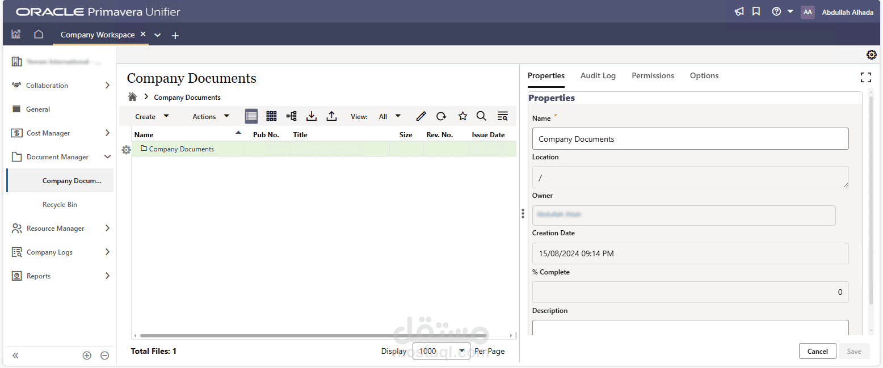Open the Display 1000 per page dropdown
This screenshot has width=883, height=368.
coord(441,351)
